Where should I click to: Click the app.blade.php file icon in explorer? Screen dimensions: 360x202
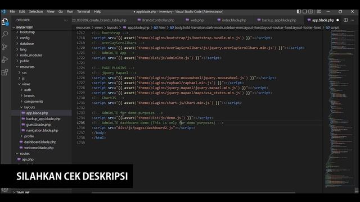tap(23, 113)
